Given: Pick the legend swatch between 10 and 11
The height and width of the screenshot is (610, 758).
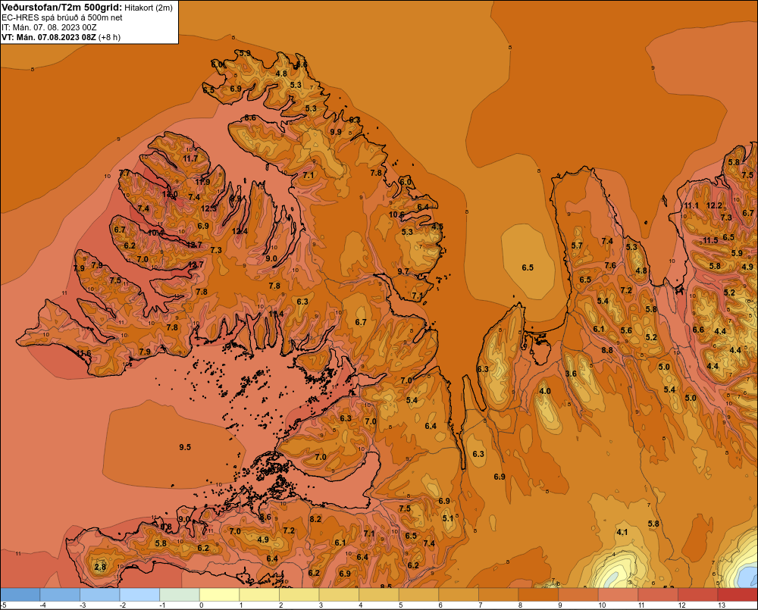Looking at the screenshot, I should (x=619, y=595).
